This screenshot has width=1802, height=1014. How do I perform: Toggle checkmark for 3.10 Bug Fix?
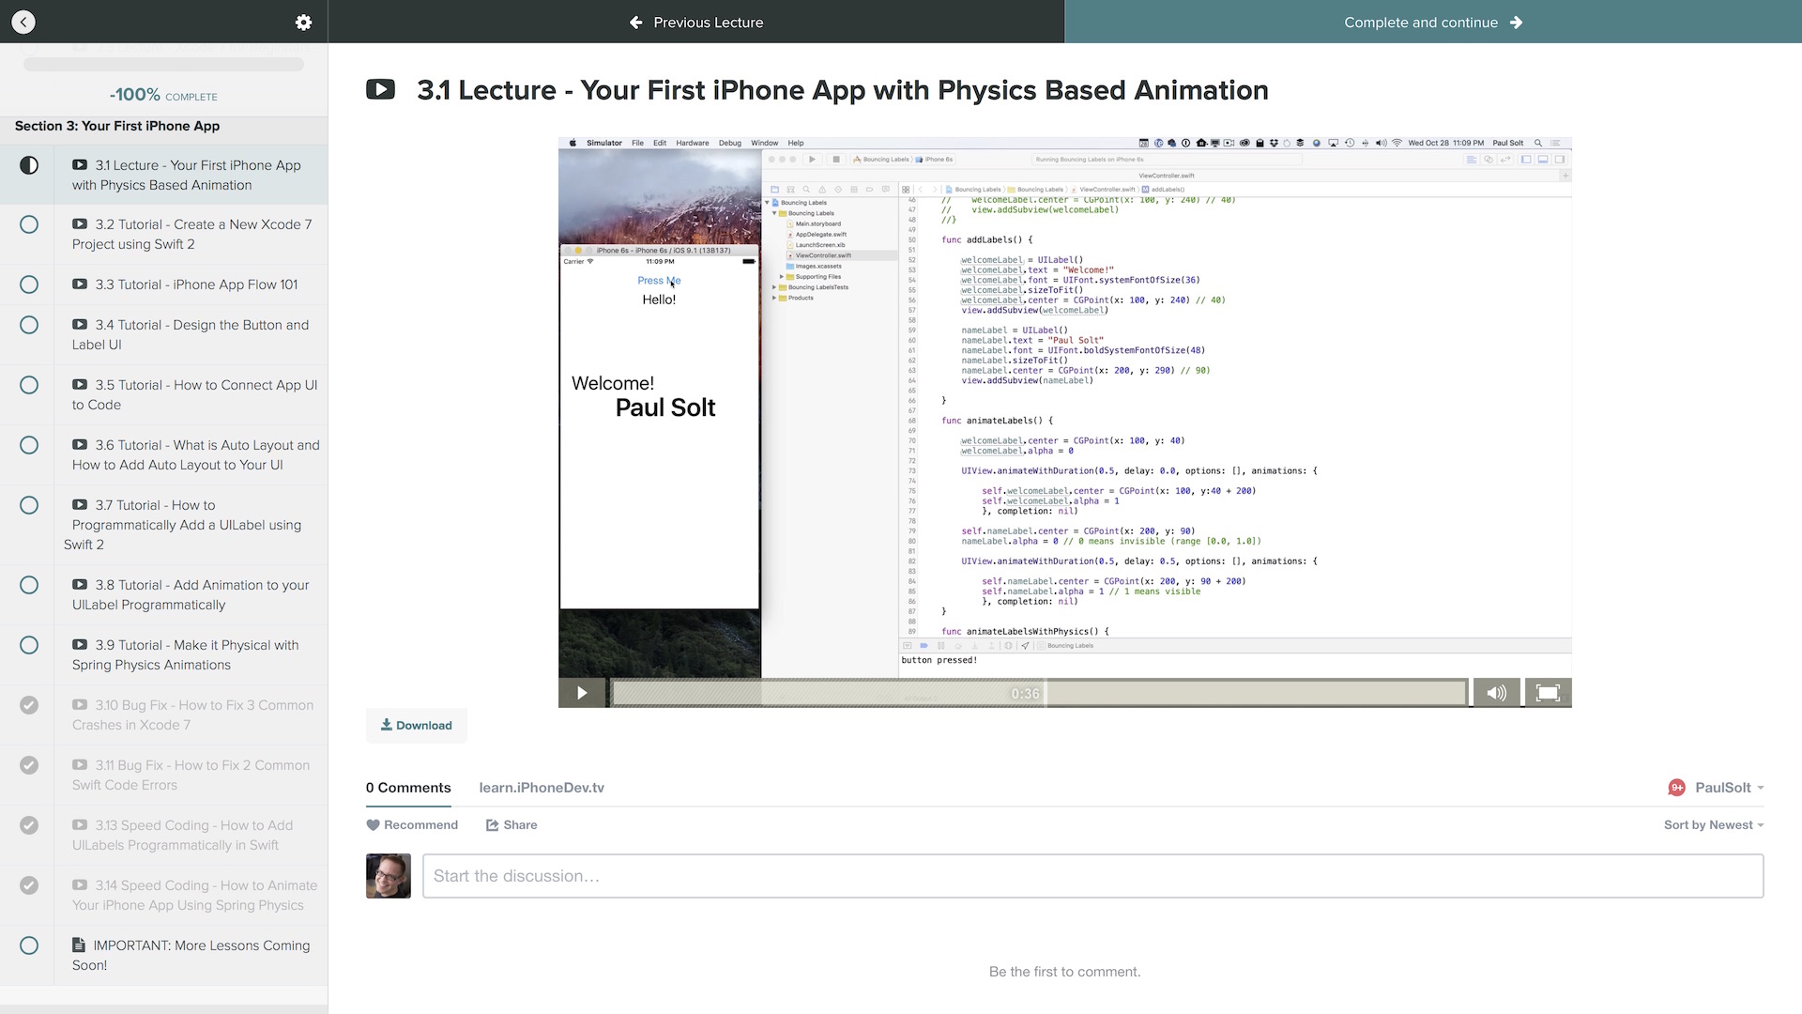click(x=29, y=705)
